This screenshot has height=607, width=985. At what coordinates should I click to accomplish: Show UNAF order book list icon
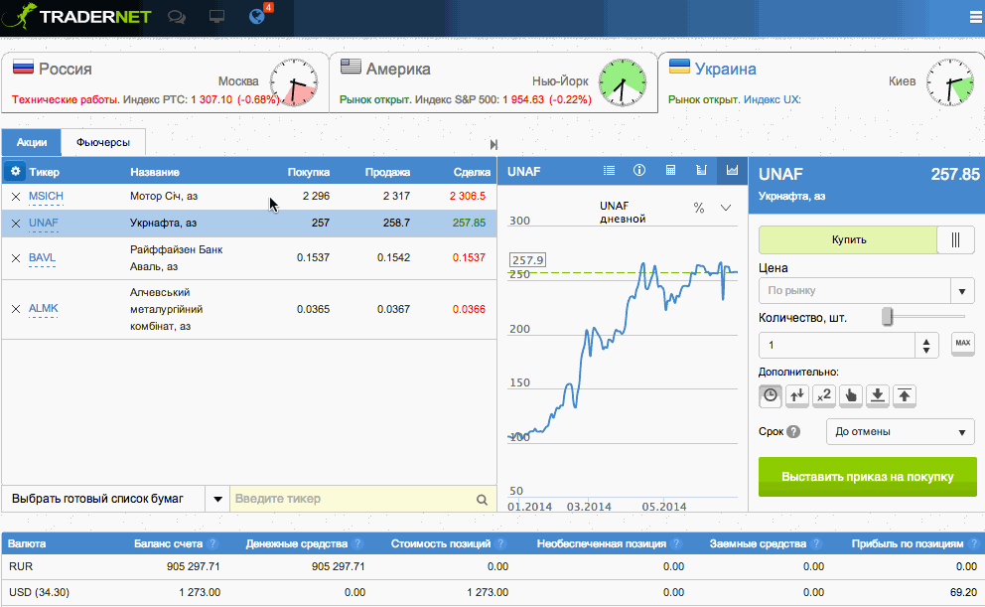tap(609, 170)
